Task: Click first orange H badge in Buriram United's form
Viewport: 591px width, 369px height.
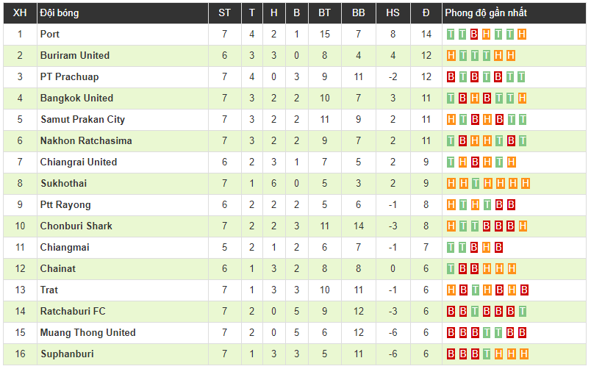Action: pos(451,55)
